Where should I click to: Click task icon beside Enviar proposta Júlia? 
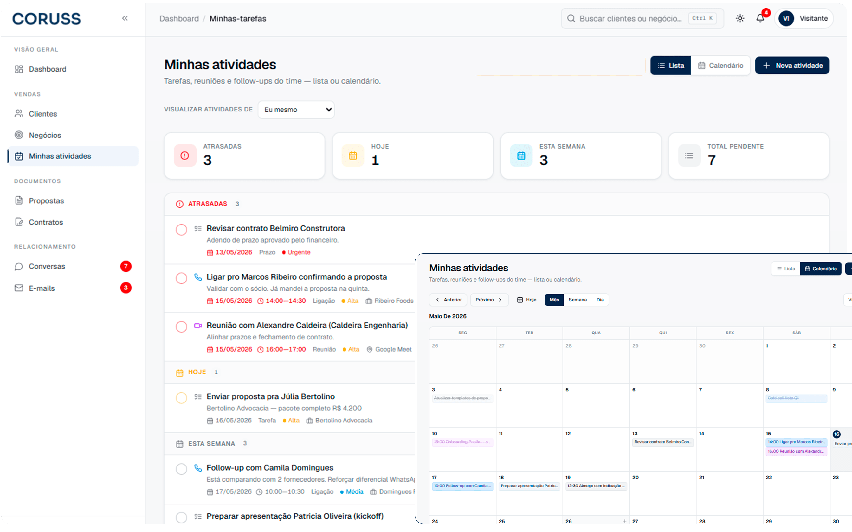[x=198, y=397]
